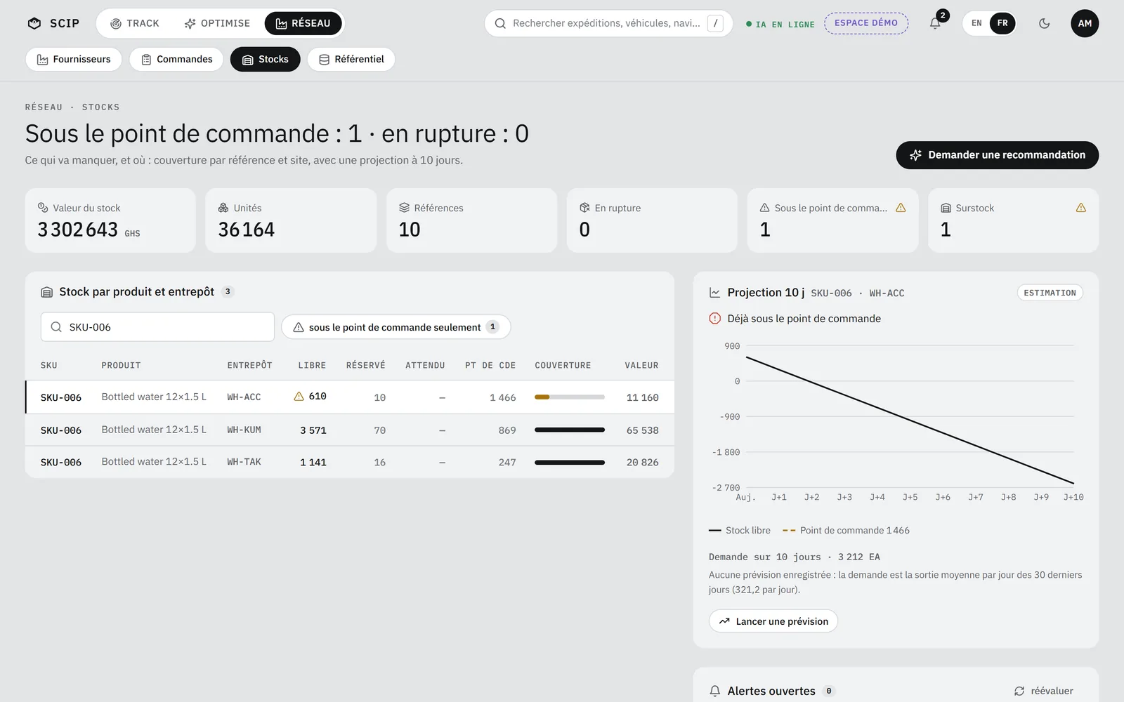
Task: Switch to OPTIMISE section
Action: (x=217, y=23)
